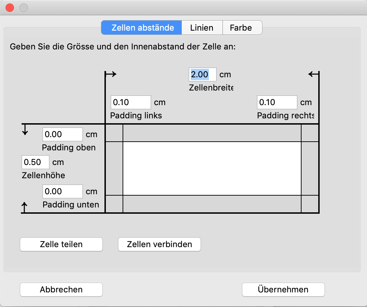Select the Padding unten field

coord(62,191)
